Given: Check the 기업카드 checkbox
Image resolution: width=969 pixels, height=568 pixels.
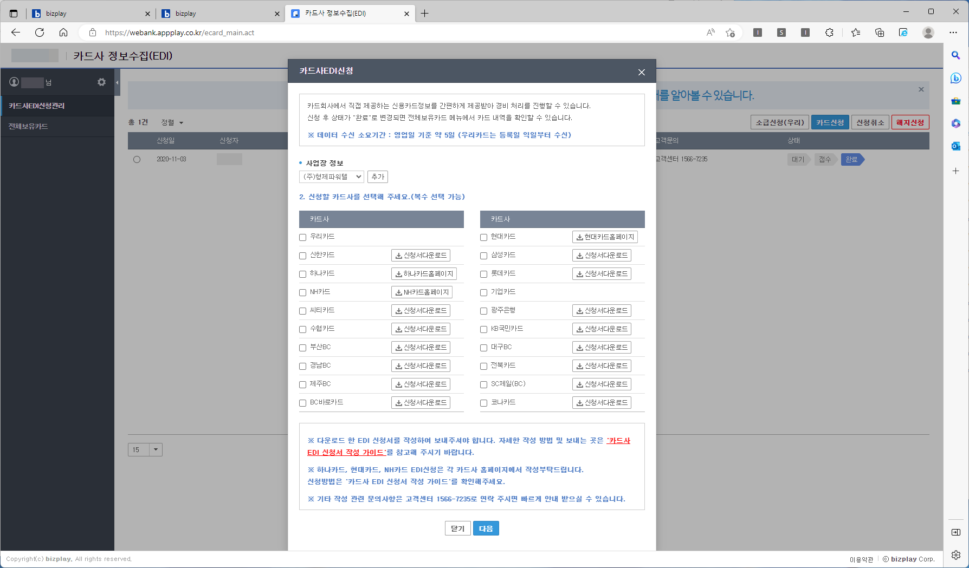Looking at the screenshot, I should [x=484, y=292].
